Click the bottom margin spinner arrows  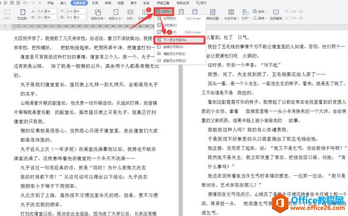click(x=86, y=11)
